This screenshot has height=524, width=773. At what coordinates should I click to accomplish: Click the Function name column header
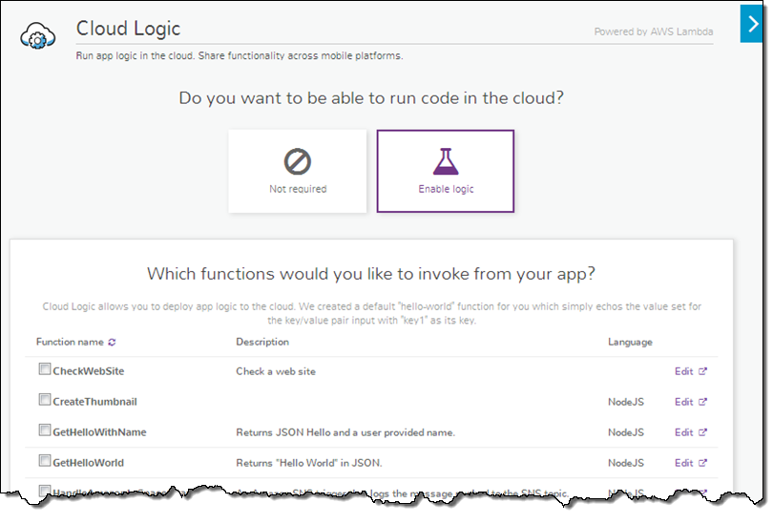(70, 342)
